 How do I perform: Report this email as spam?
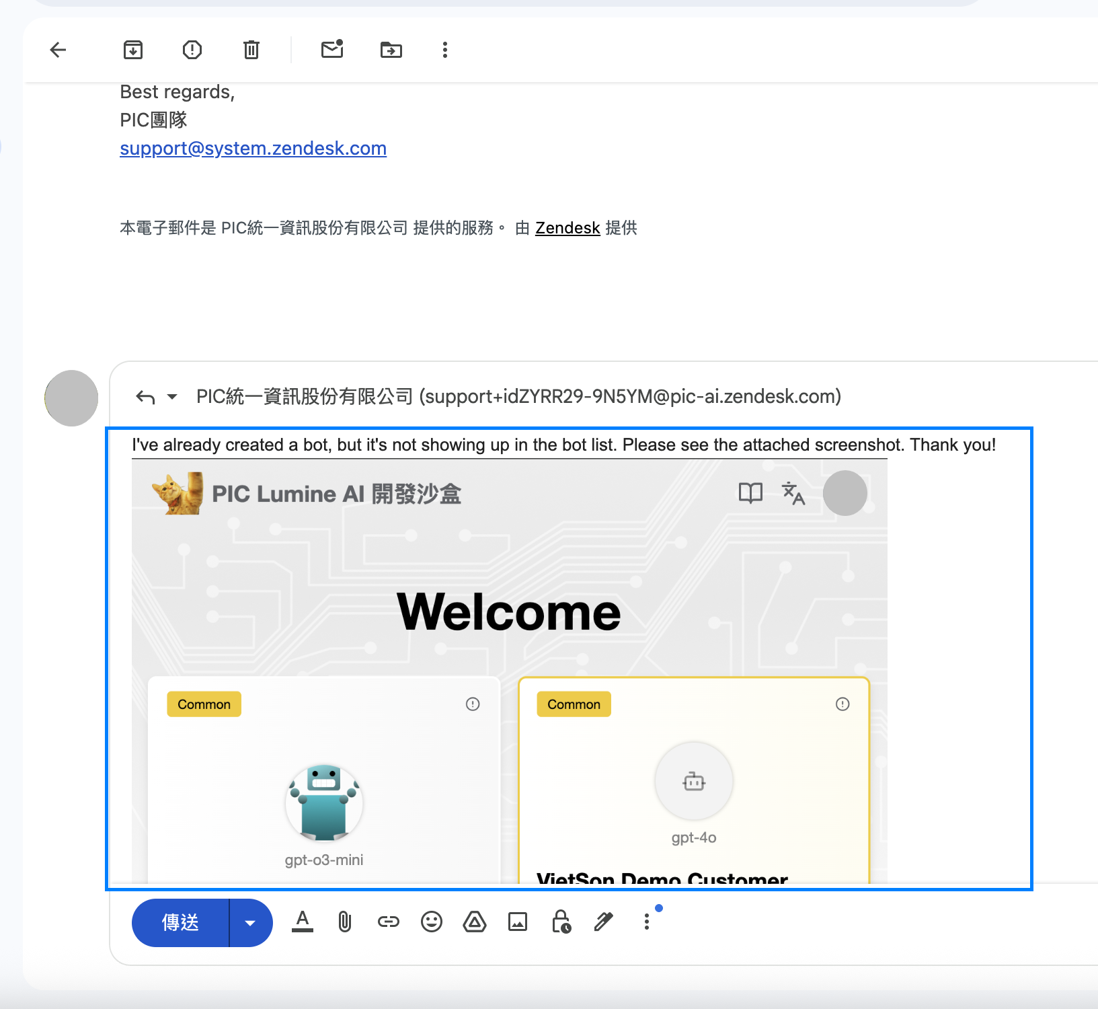pyautogui.click(x=192, y=50)
